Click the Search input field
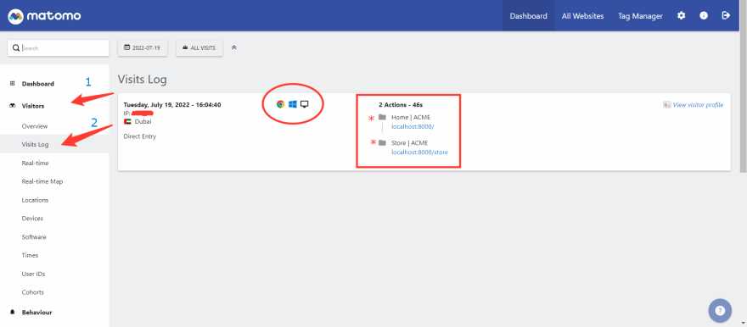 click(58, 48)
